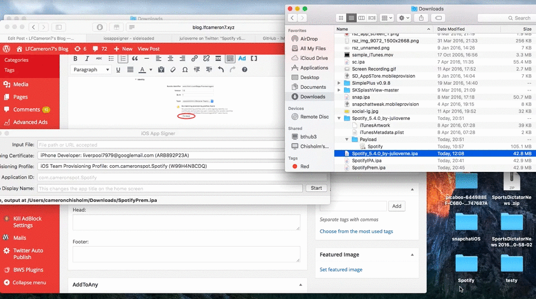Justify text in the editor

point(130,70)
